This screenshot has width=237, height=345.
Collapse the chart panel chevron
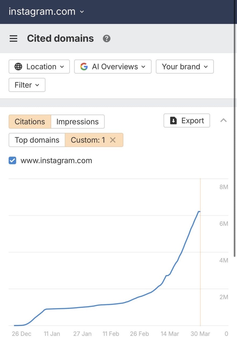pyautogui.click(x=223, y=120)
